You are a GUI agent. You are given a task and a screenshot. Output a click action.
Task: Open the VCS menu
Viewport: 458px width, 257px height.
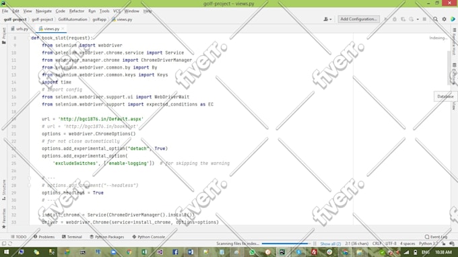[x=117, y=11]
